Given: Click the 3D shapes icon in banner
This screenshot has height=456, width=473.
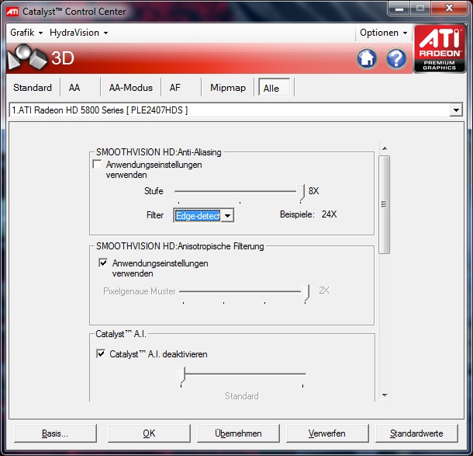Looking at the screenshot, I should pyautogui.click(x=26, y=57).
